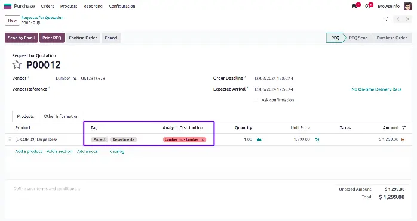The height and width of the screenshot is (221, 417).
Task: Click the Expected Arrival date field
Action: [x=274, y=89]
